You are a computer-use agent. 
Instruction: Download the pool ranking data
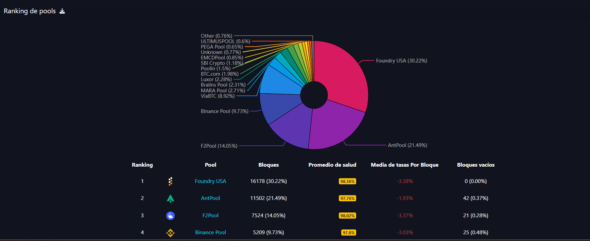(x=62, y=11)
